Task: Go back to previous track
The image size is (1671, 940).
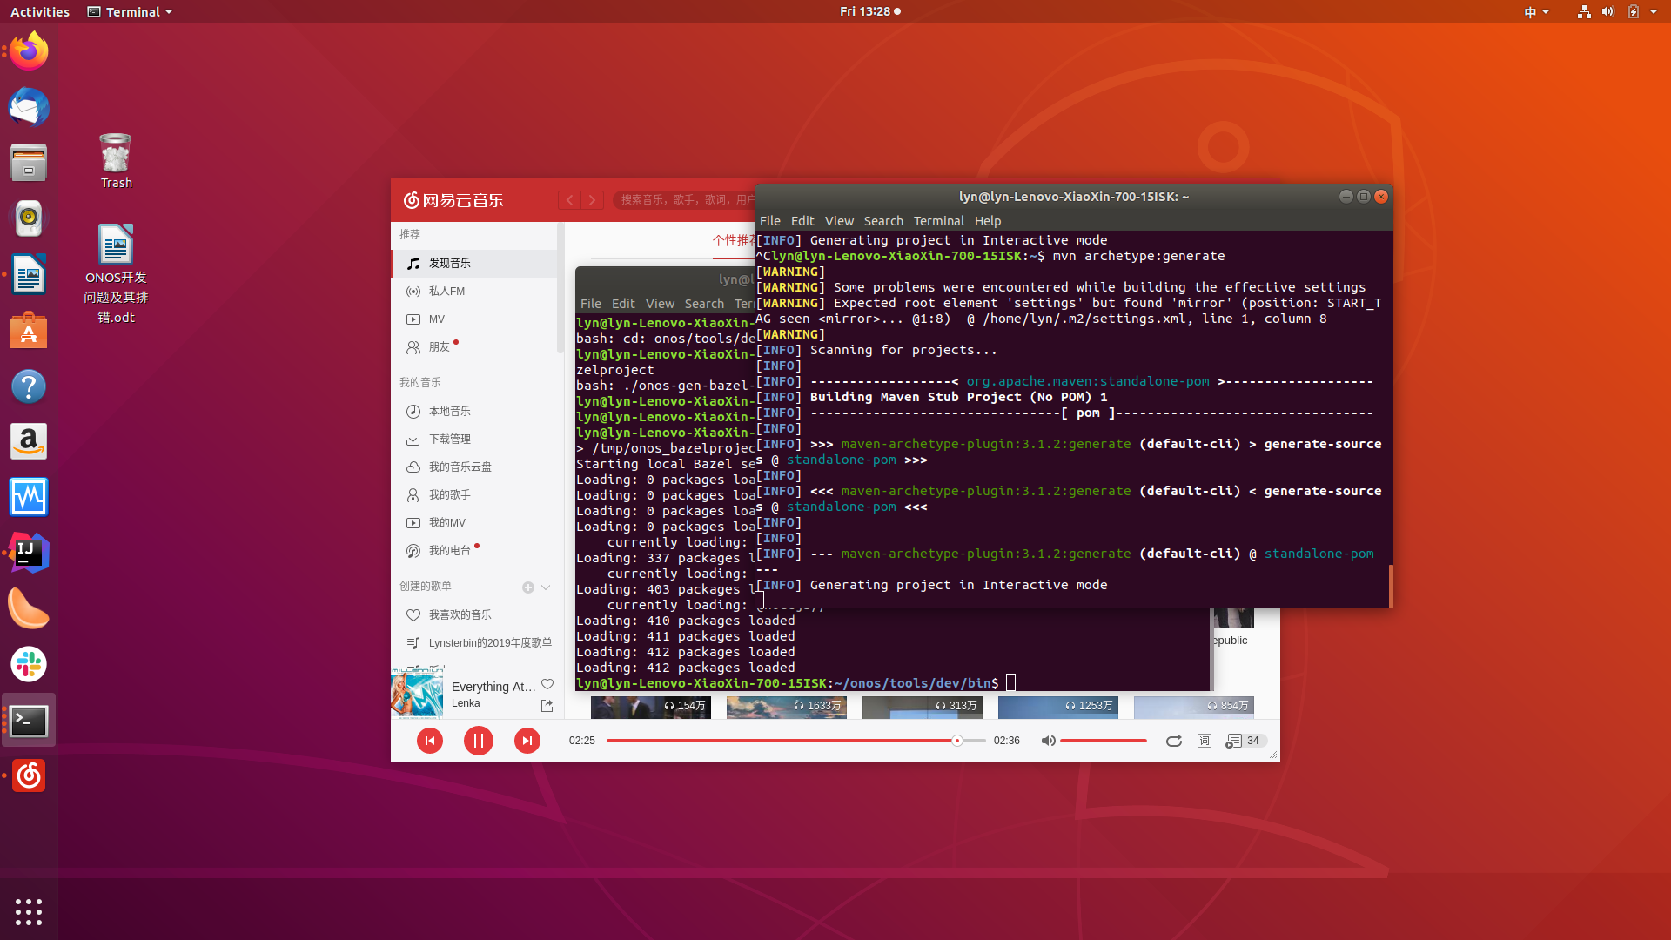Action: pyautogui.click(x=430, y=741)
